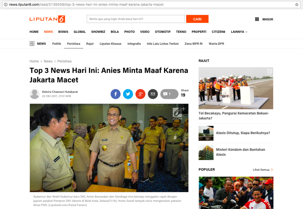Click the news search input field

point(136,19)
